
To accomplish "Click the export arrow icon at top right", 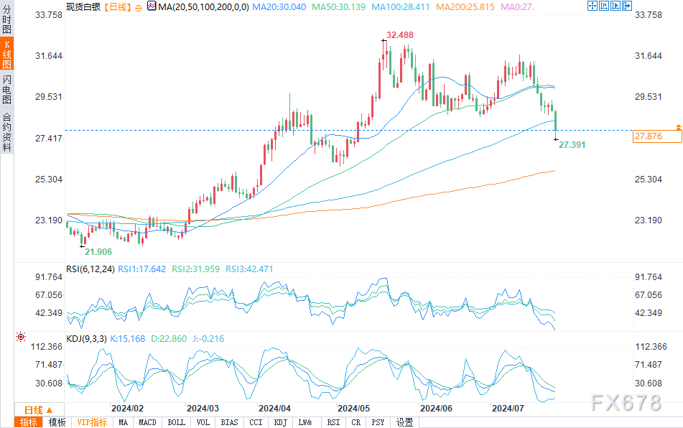I will pyautogui.click(x=627, y=6).
